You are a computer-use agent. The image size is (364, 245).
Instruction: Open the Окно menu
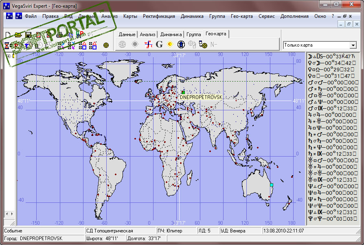pos(320,16)
